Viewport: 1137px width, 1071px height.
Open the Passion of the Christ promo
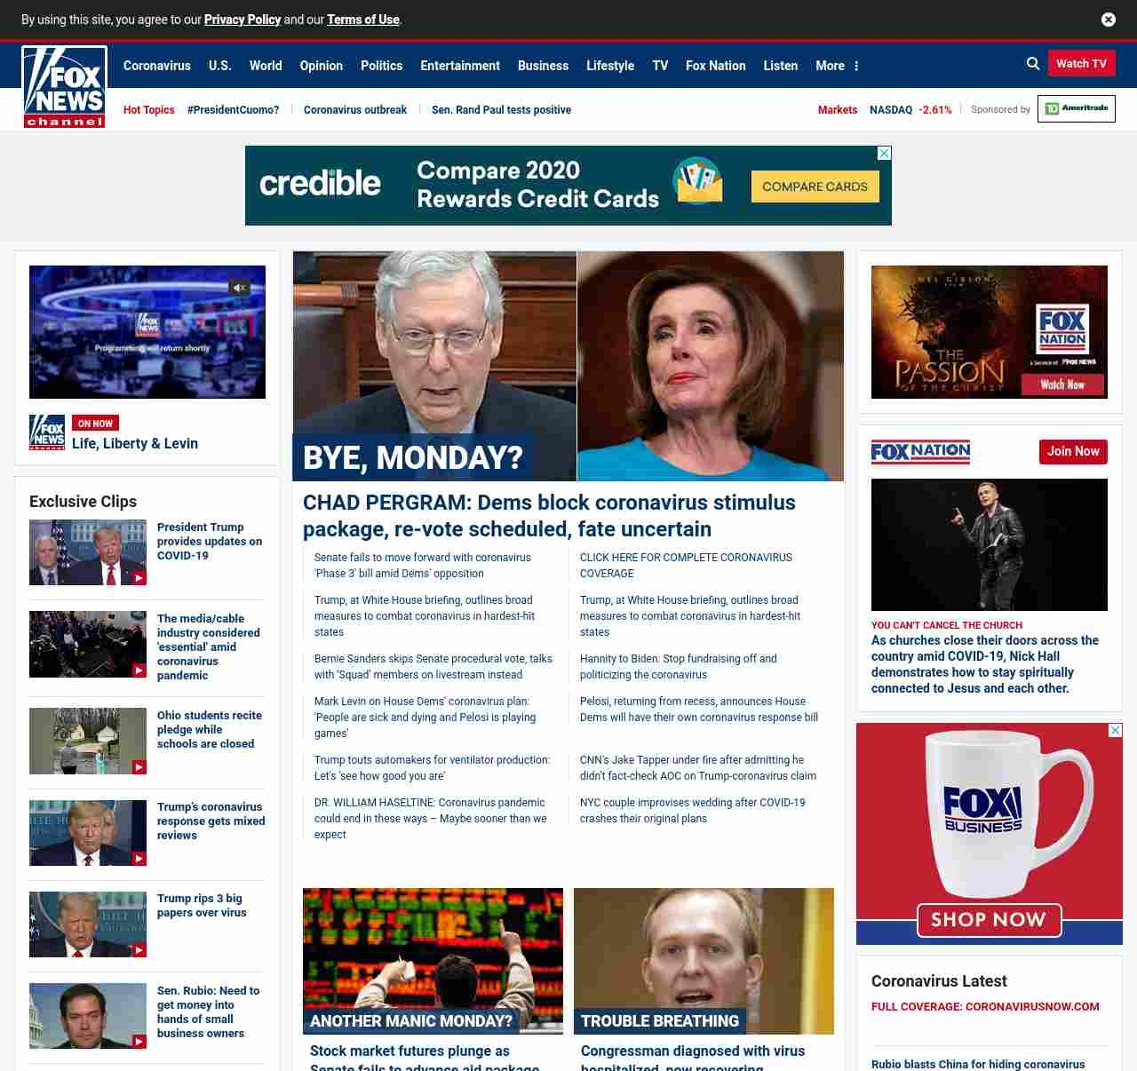tap(989, 332)
